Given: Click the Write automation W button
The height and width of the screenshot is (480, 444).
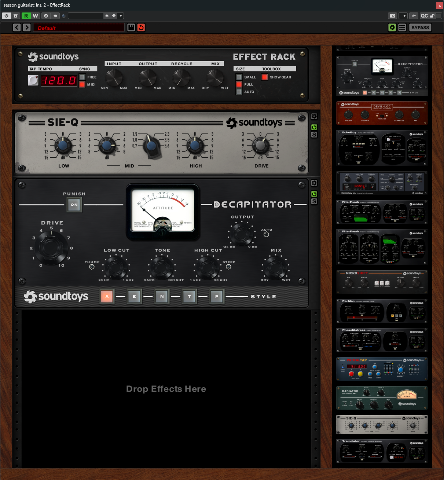Looking at the screenshot, I should point(35,16).
